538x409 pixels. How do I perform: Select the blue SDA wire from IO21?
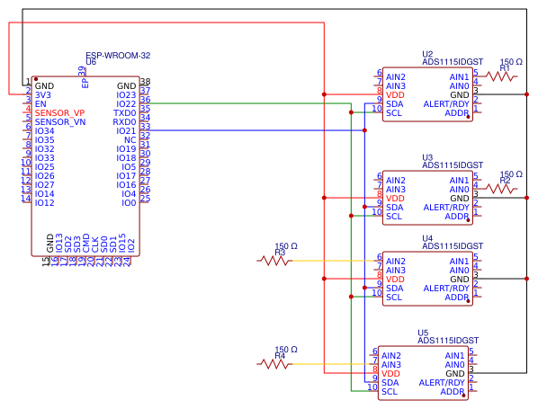click(257, 130)
